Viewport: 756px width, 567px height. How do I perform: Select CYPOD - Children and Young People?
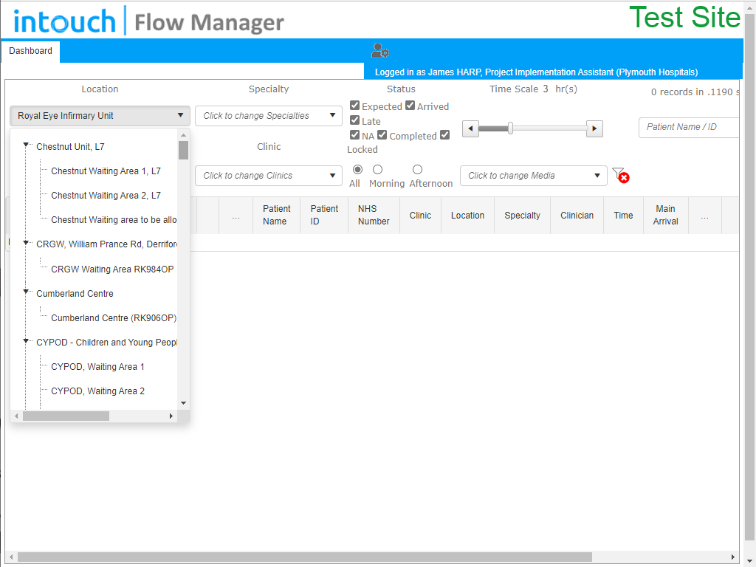pyautogui.click(x=106, y=343)
